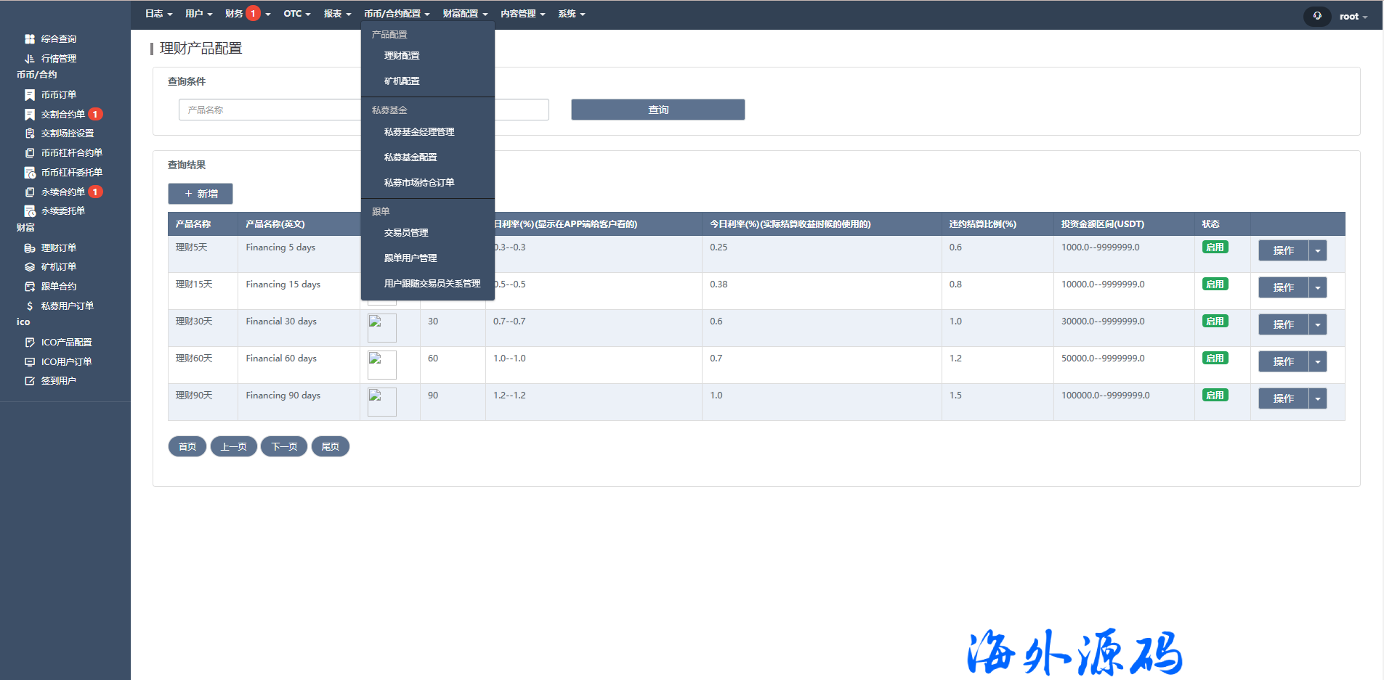Click the 签到用户 edit icon

[30, 381]
